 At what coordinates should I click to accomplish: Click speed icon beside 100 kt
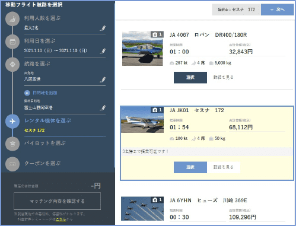(172, 139)
